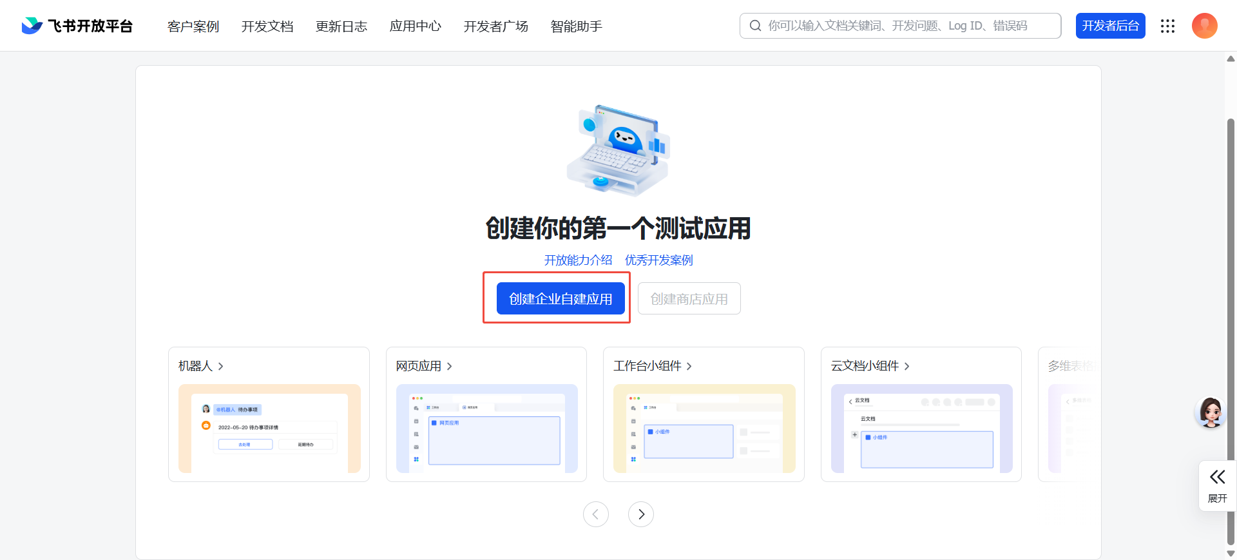Image resolution: width=1237 pixels, height=560 pixels.
Task: Click the Feishu Open Platform logo
Action: (77, 26)
